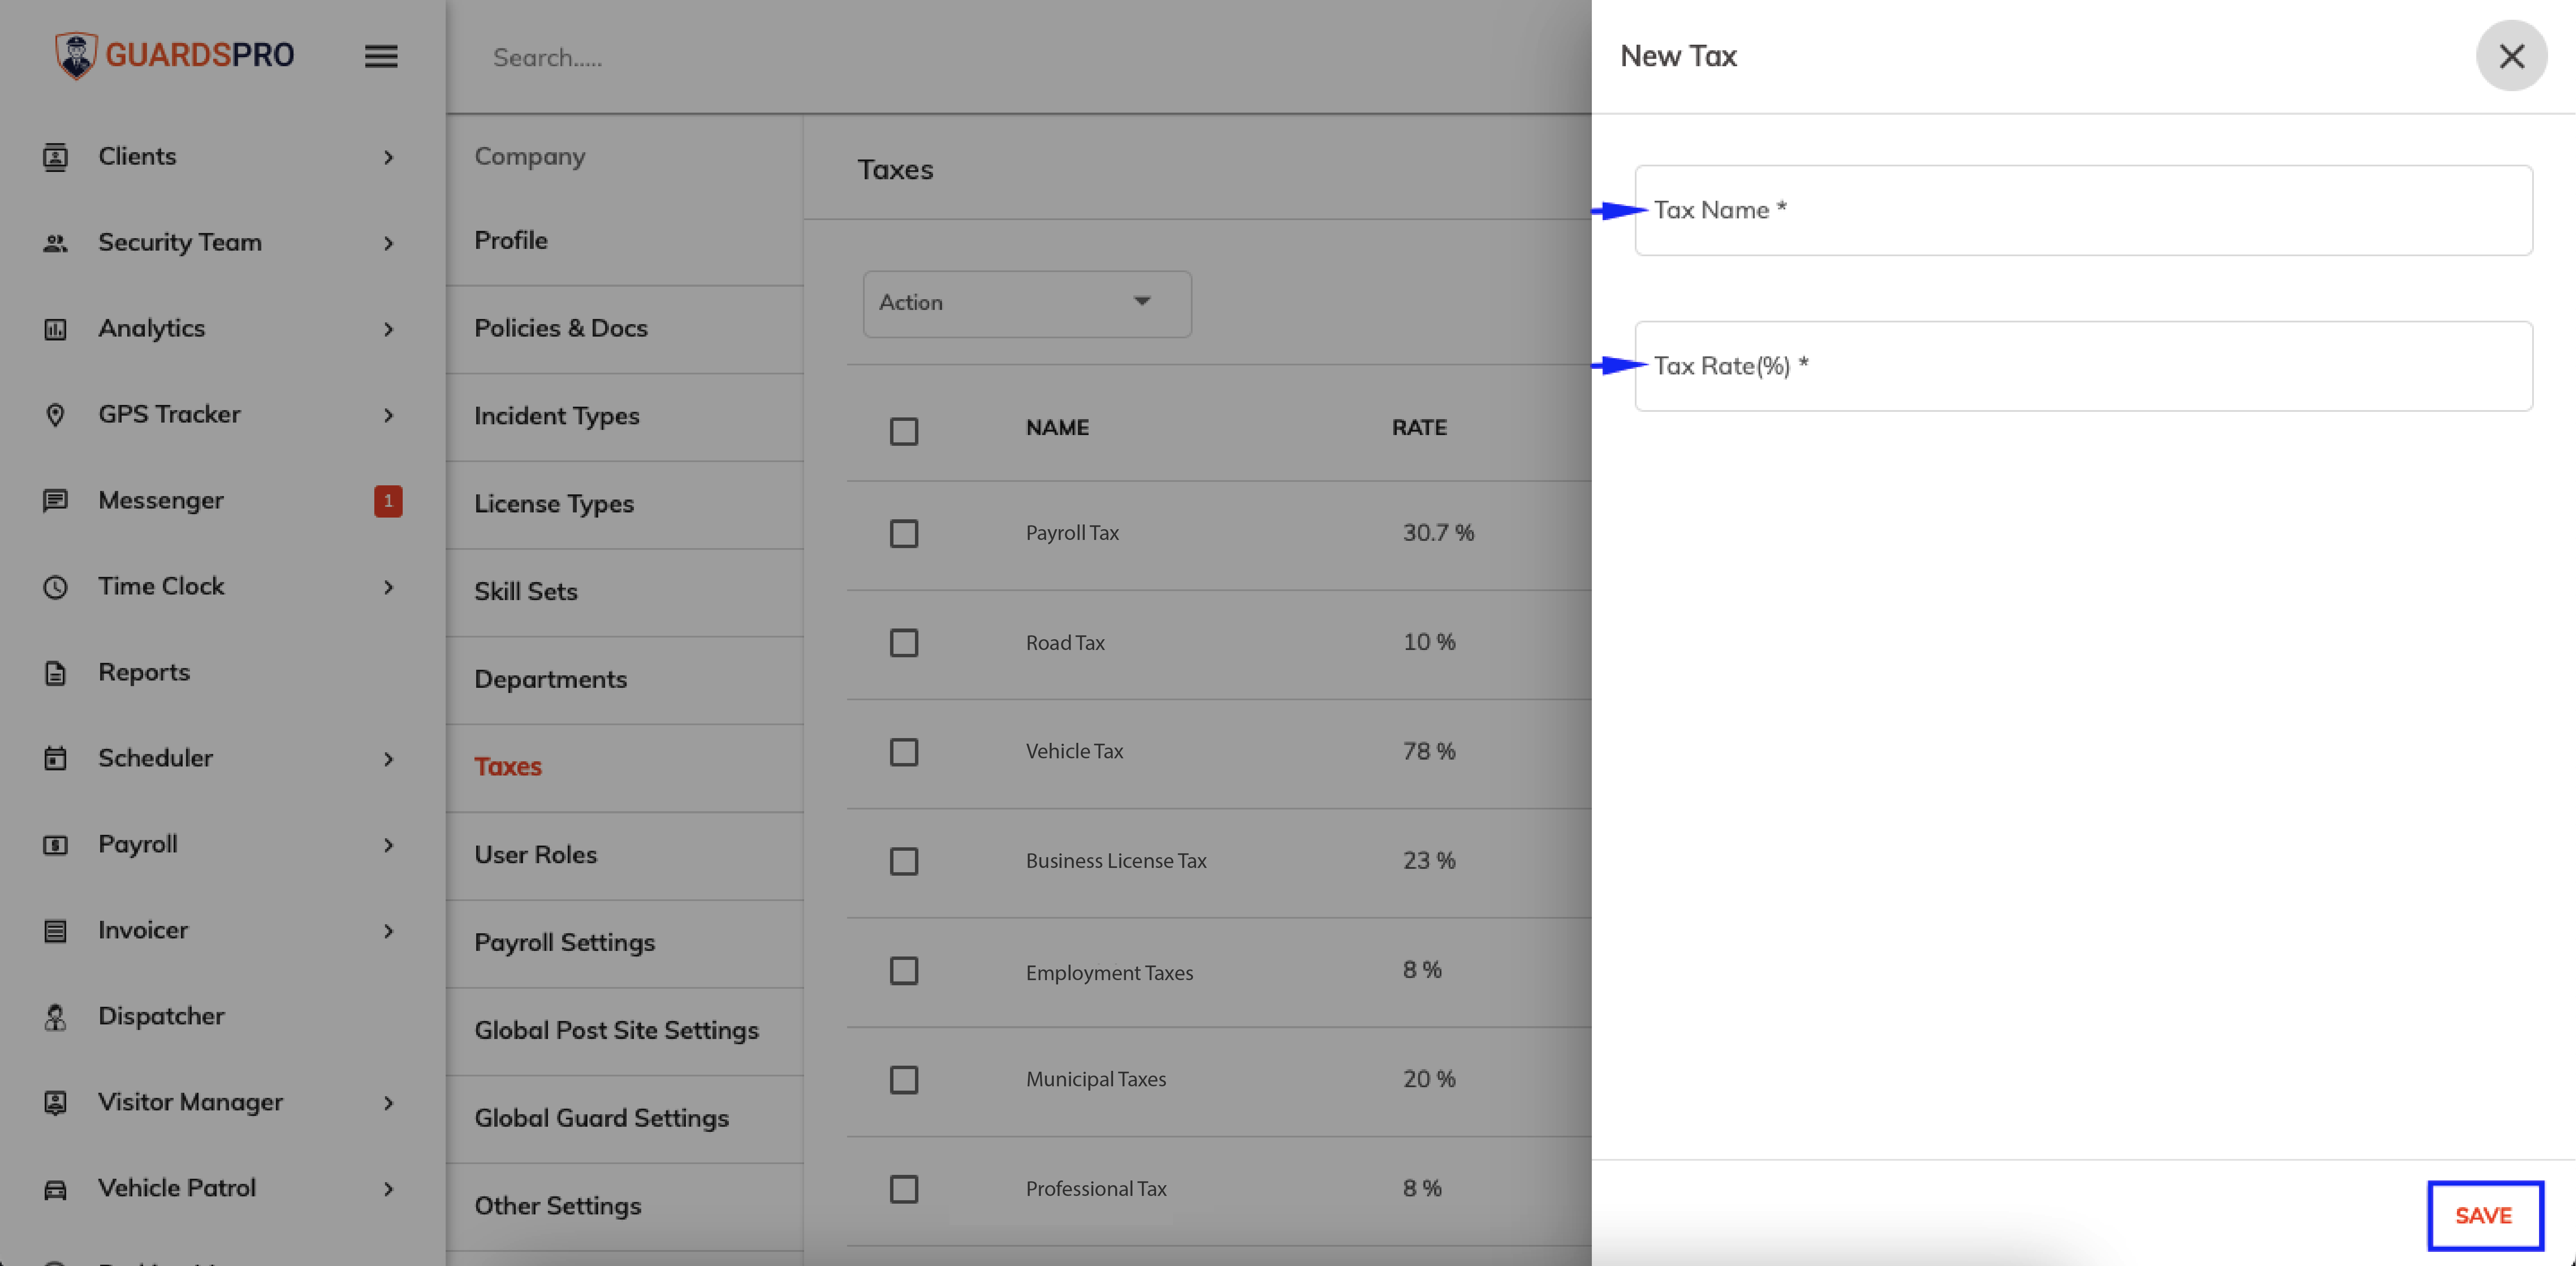
Task: Open Policies & Docs settings
Action: coord(625,329)
